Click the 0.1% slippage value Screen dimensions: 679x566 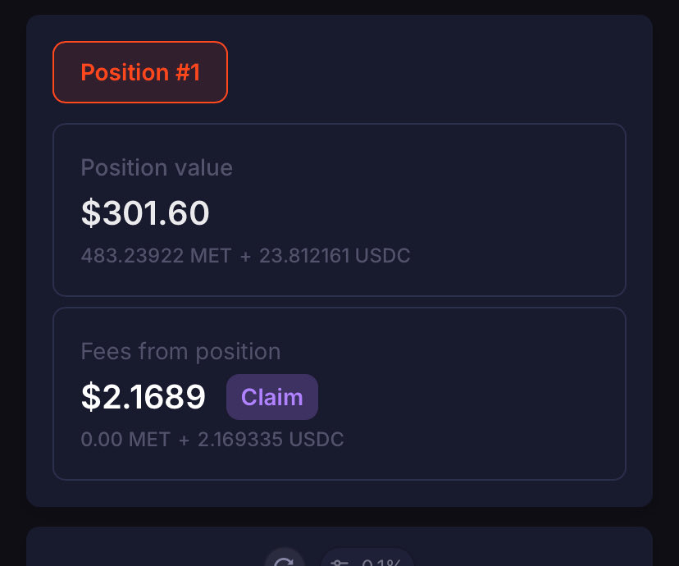(x=381, y=564)
